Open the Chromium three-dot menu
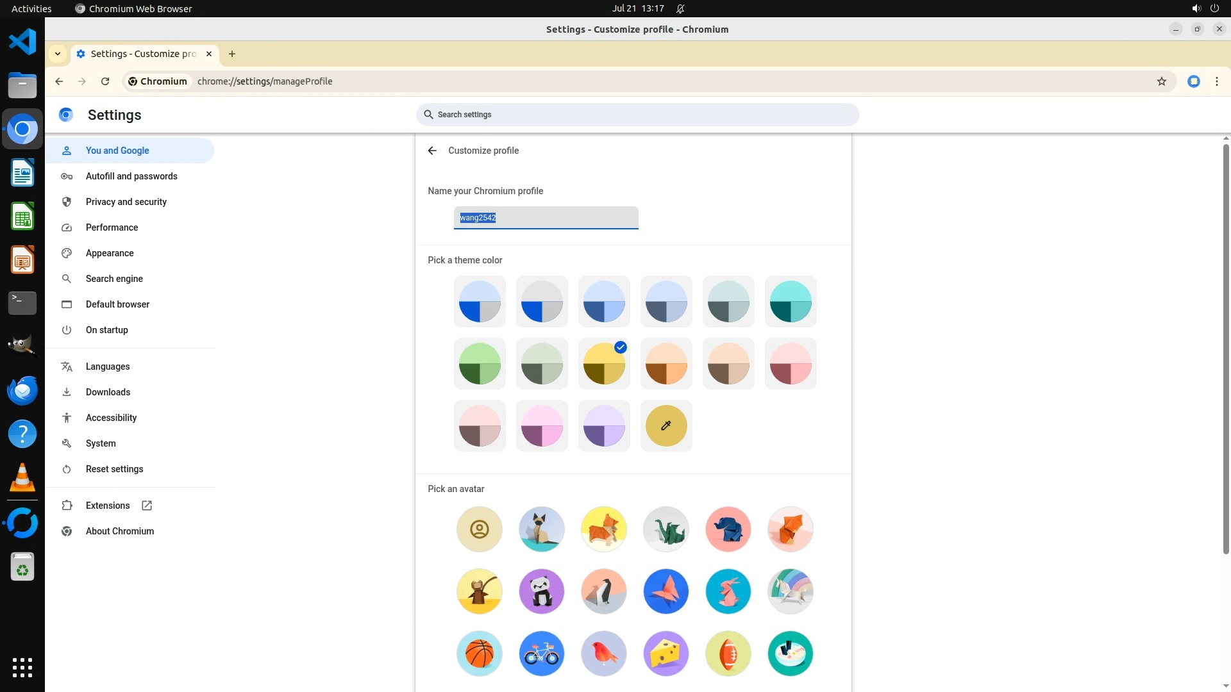This screenshot has width=1231, height=692. pos(1216,81)
